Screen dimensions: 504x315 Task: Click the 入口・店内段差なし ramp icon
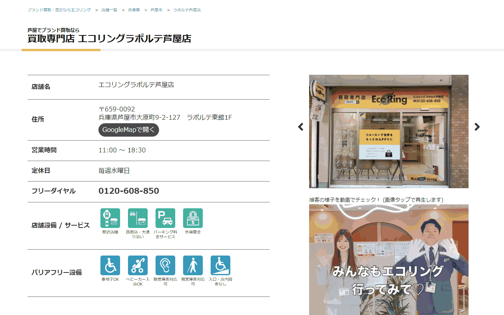coord(220,265)
